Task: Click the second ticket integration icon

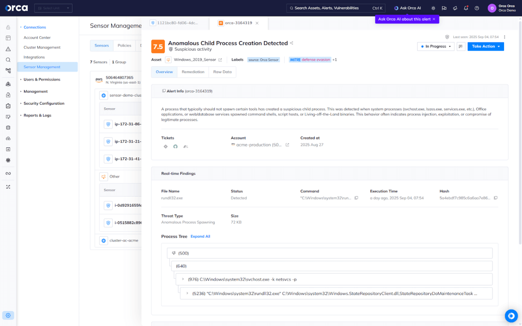Action: (175, 146)
